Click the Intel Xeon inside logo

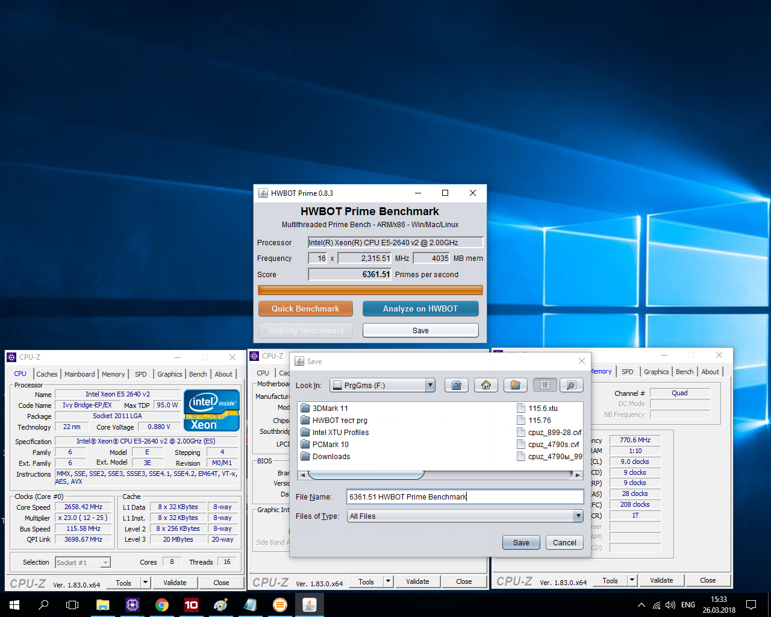211,410
